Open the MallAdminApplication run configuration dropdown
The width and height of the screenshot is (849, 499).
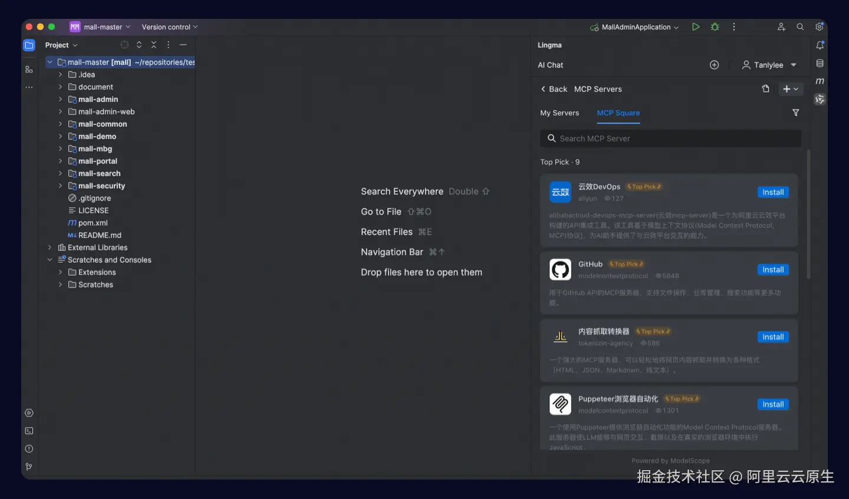pyautogui.click(x=634, y=27)
